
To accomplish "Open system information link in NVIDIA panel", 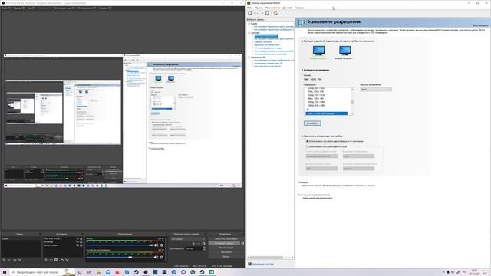I will pyautogui.click(x=262, y=264).
